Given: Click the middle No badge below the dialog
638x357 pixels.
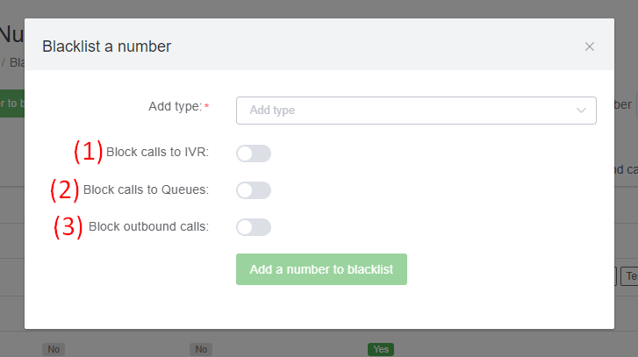Looking at the screenshot, I should pyautogui.click(x=201, y=349).
